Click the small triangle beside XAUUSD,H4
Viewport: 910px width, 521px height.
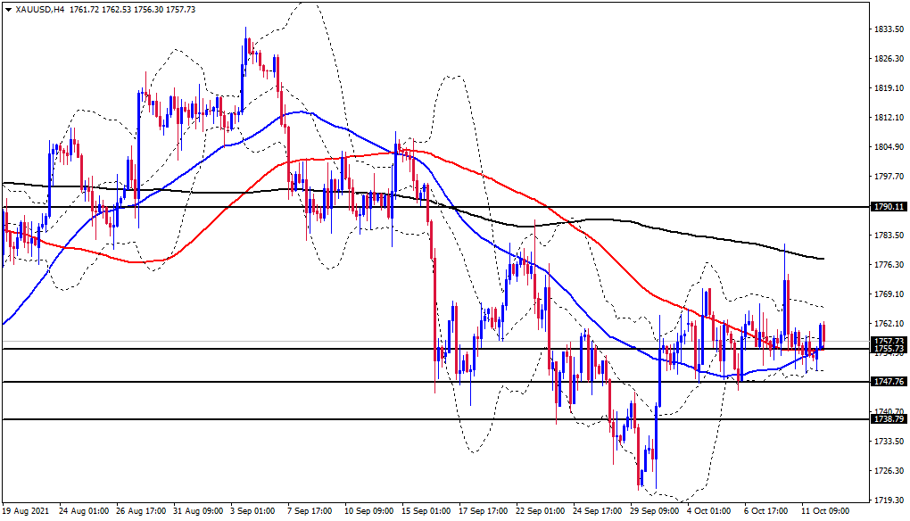tap(7, 9)
